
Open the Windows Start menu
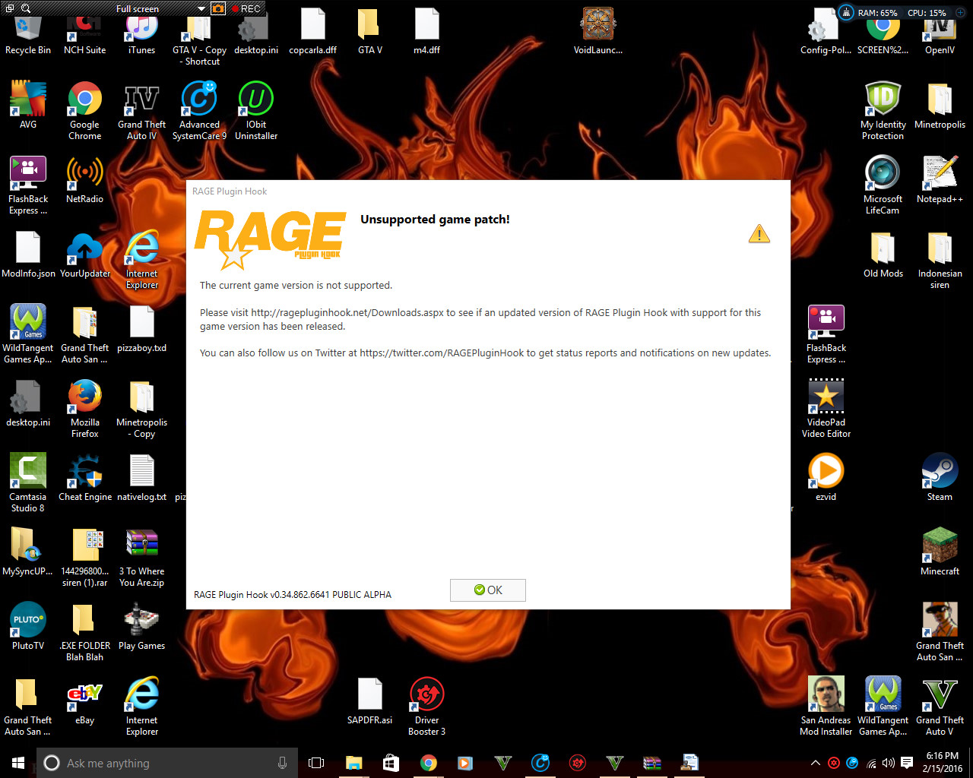click(18, 763)
